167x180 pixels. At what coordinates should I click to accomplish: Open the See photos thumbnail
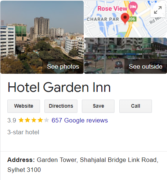(42, 37)
